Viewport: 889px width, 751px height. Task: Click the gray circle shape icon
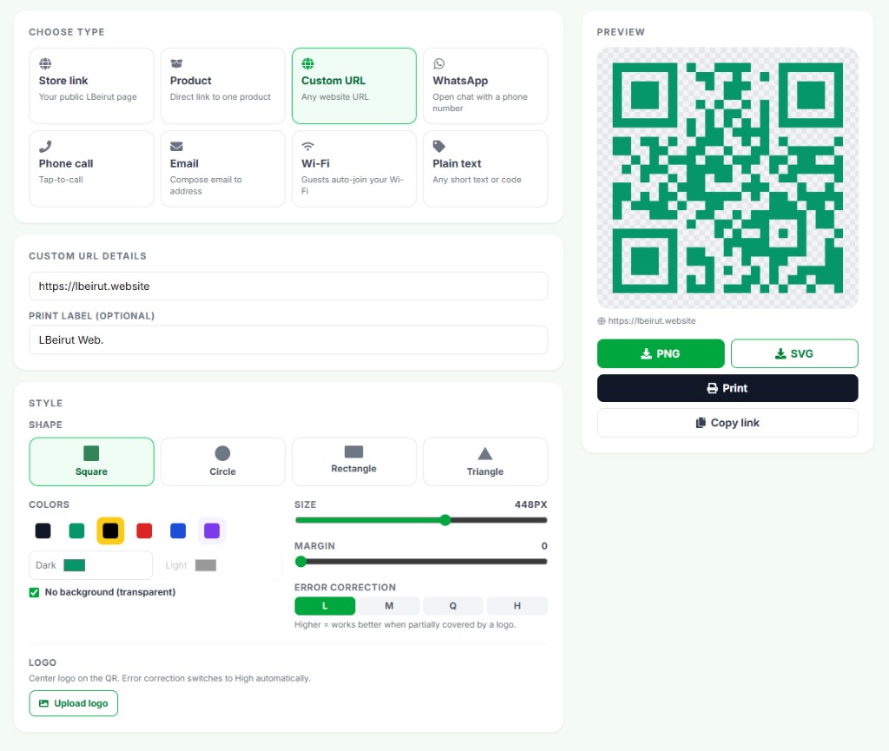point(223,453)
